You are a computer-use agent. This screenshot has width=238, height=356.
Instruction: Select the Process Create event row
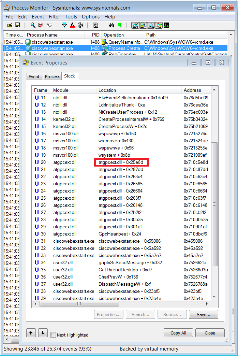[115, 48]
